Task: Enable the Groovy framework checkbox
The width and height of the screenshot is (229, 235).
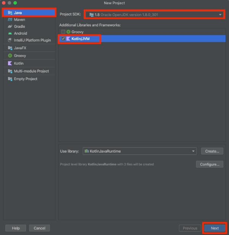Action: [x=63, y=32]
